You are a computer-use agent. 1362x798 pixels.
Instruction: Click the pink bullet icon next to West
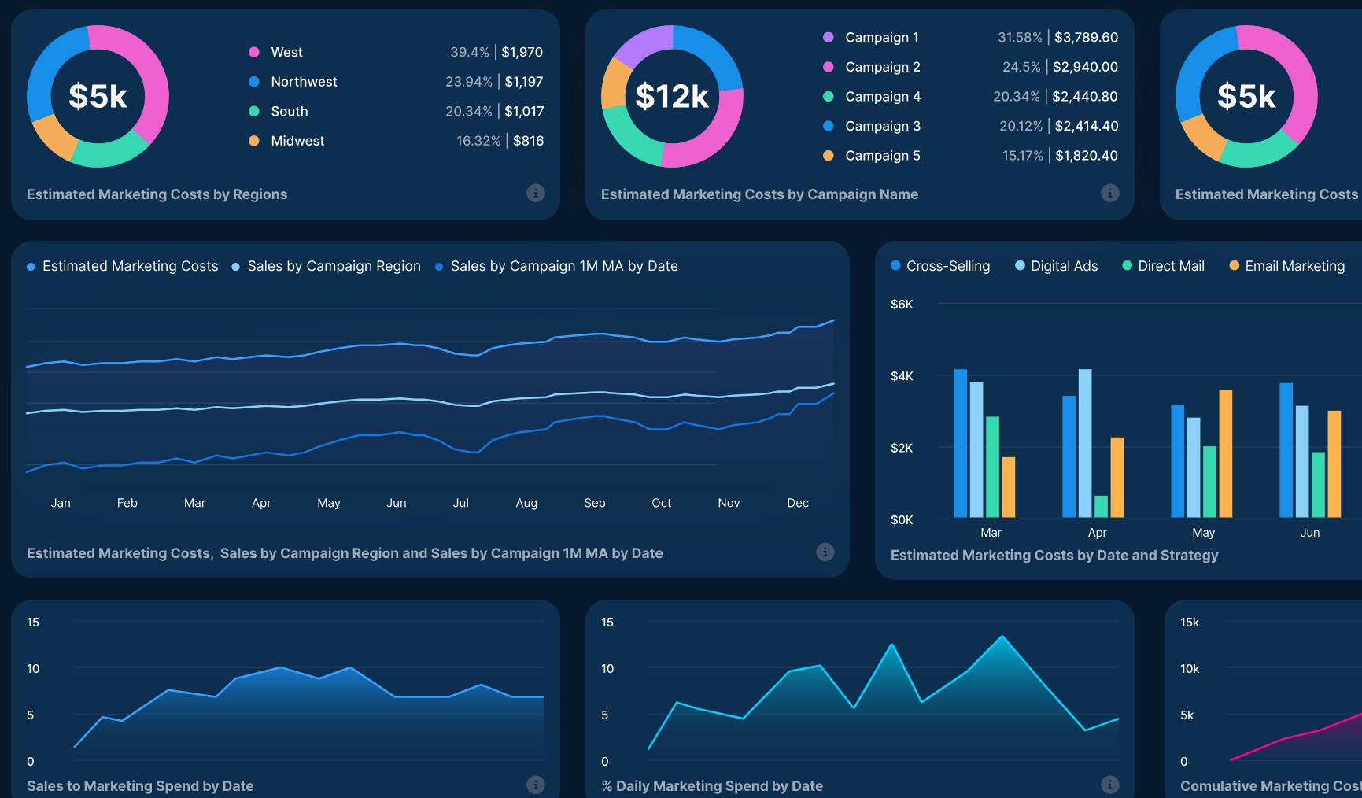point(253,51)
